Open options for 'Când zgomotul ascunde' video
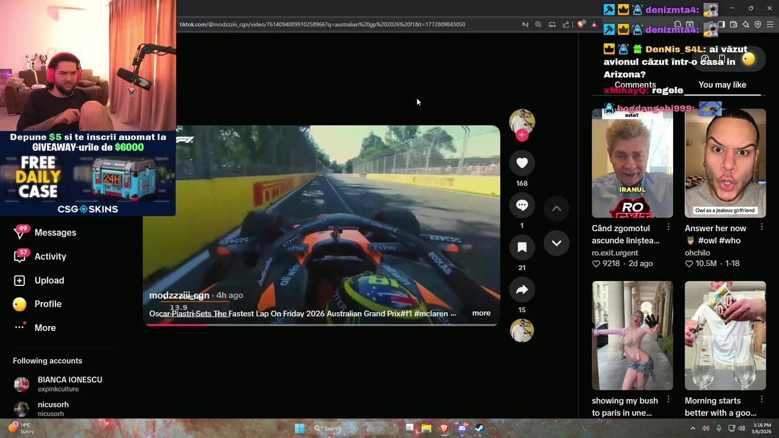This screenshot has width=779, height=438. 668,227
